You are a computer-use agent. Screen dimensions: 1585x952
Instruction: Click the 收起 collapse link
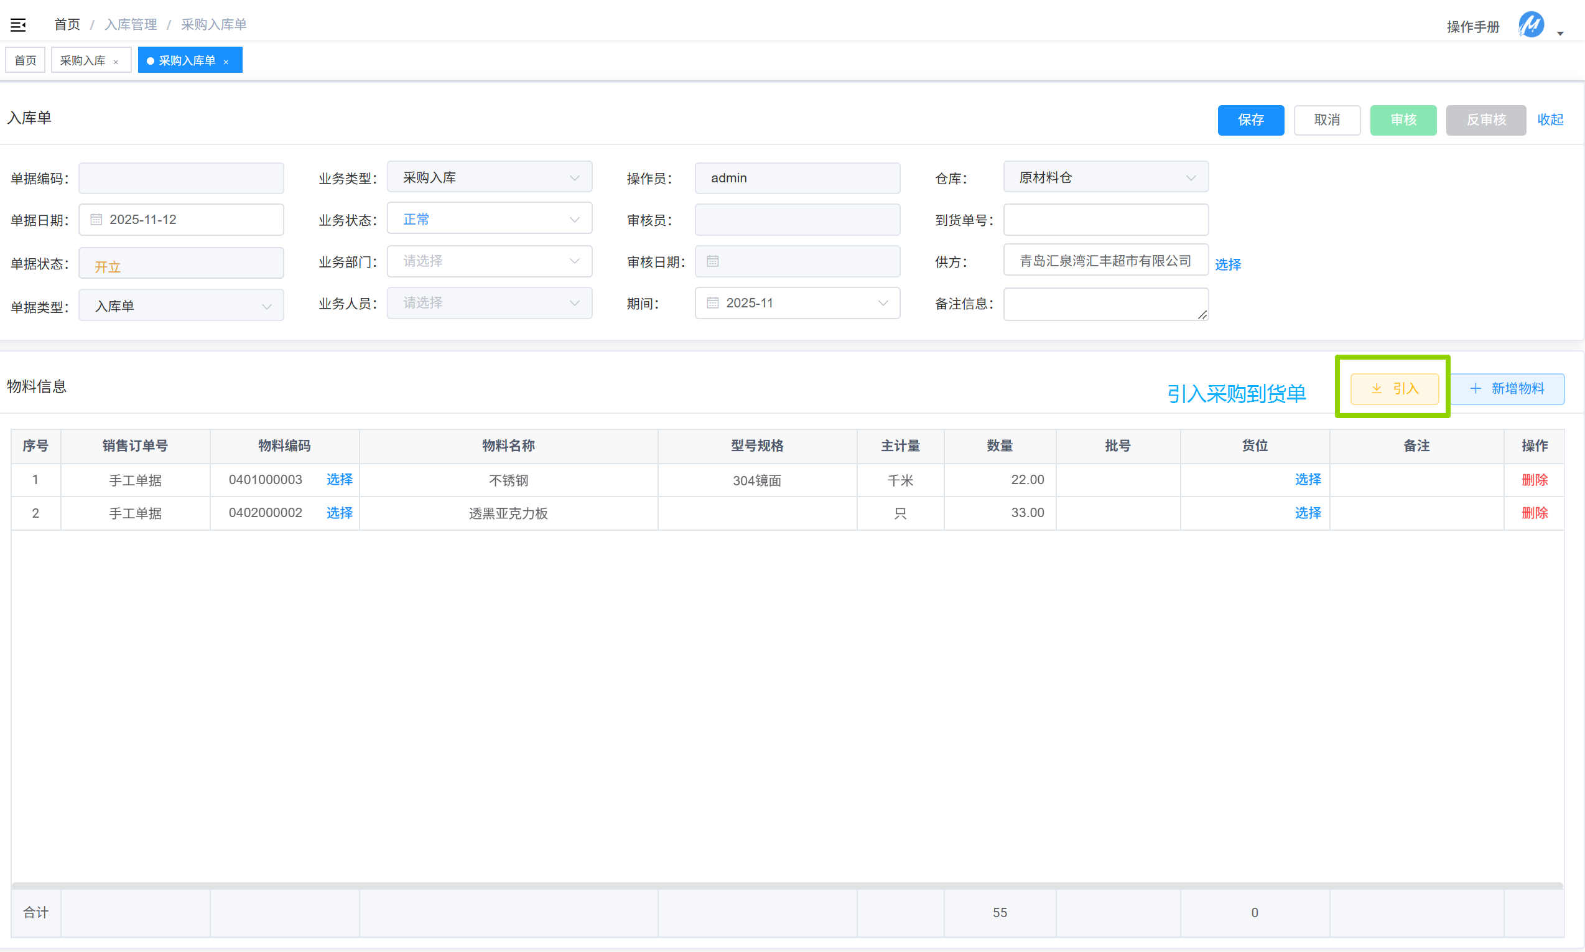1550,120
